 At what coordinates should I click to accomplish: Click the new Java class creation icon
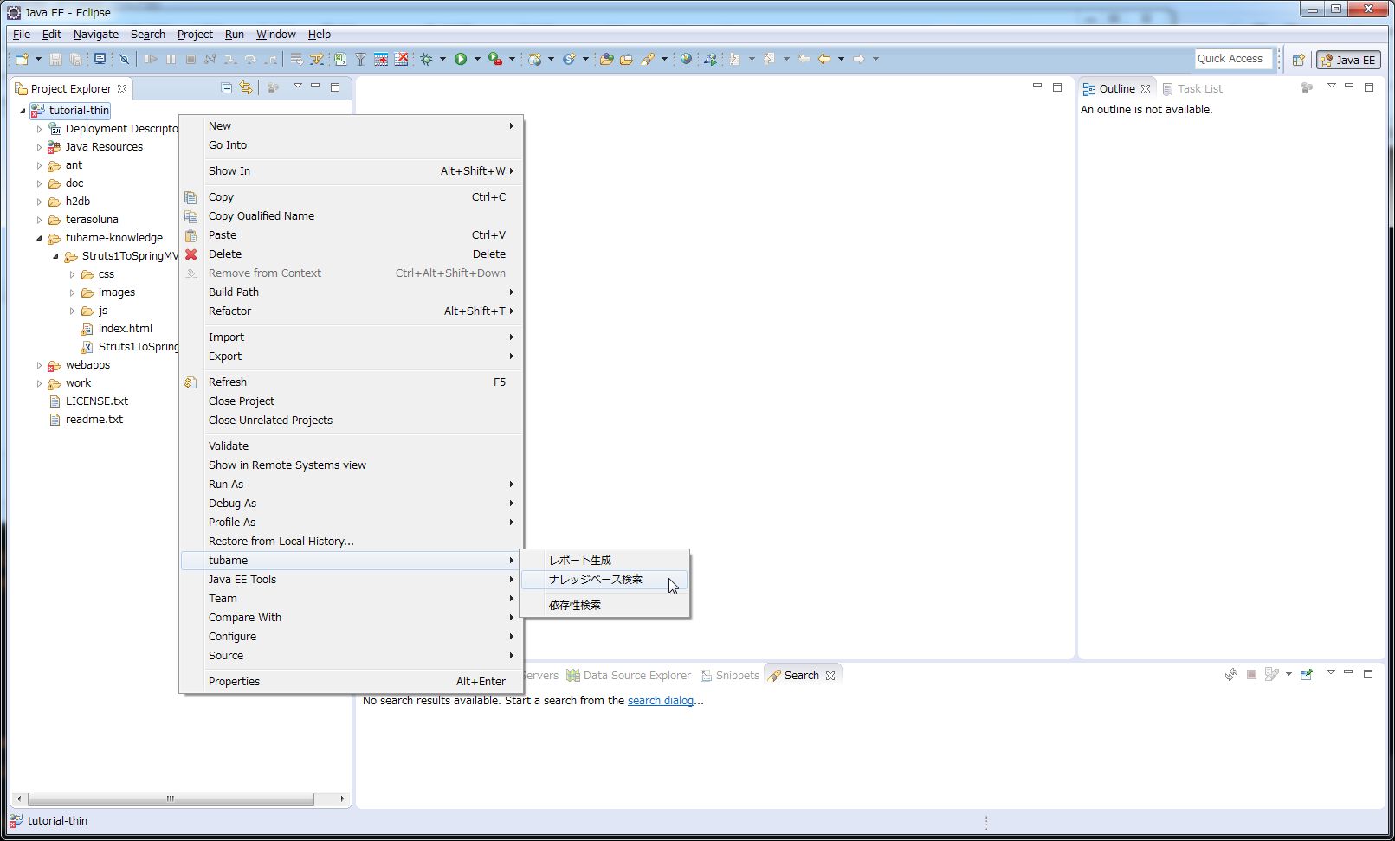tap(569, 59)
